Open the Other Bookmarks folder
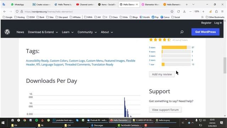 click(215, 17)
